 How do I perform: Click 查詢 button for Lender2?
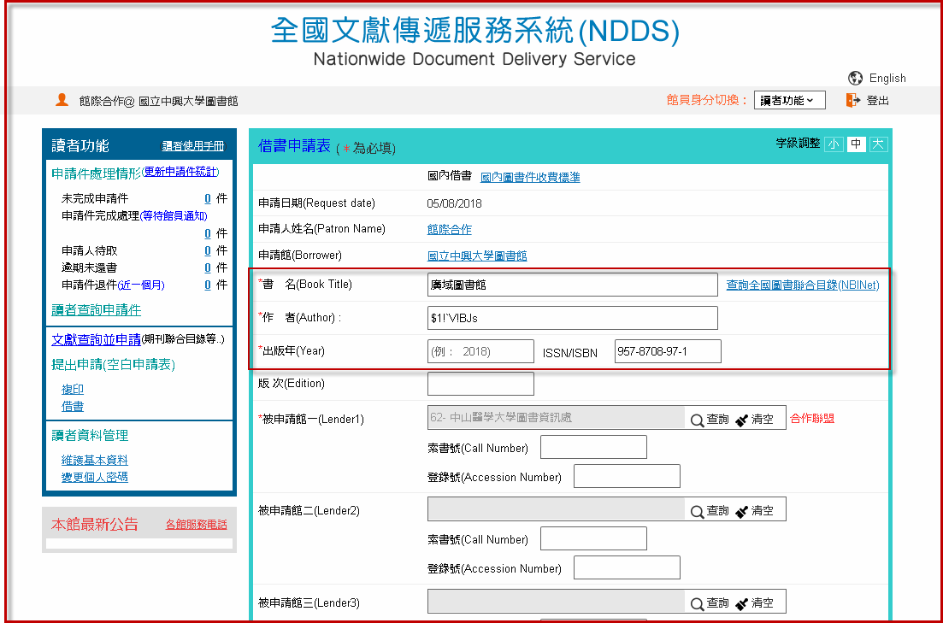[710, 511]
